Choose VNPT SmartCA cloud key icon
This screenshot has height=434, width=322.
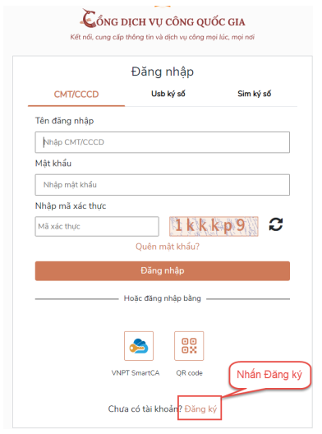[139, 346]
